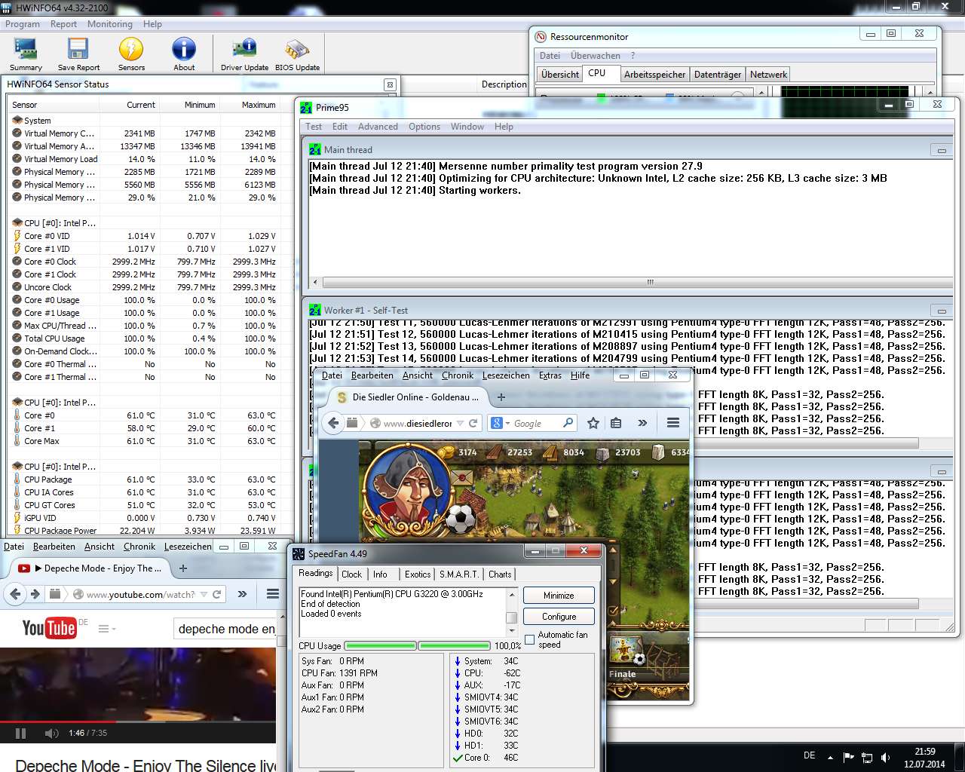Open the Sensors toolbar icon in HWiNFO64
This screenshot has height=772, width=965.
point(131,54)
